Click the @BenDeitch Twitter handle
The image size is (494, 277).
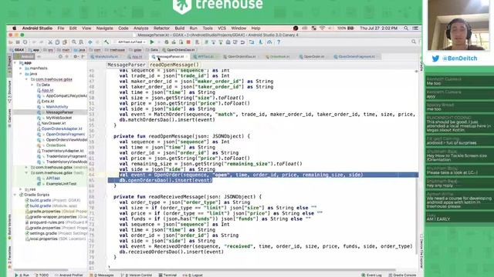tap(460, 58)
